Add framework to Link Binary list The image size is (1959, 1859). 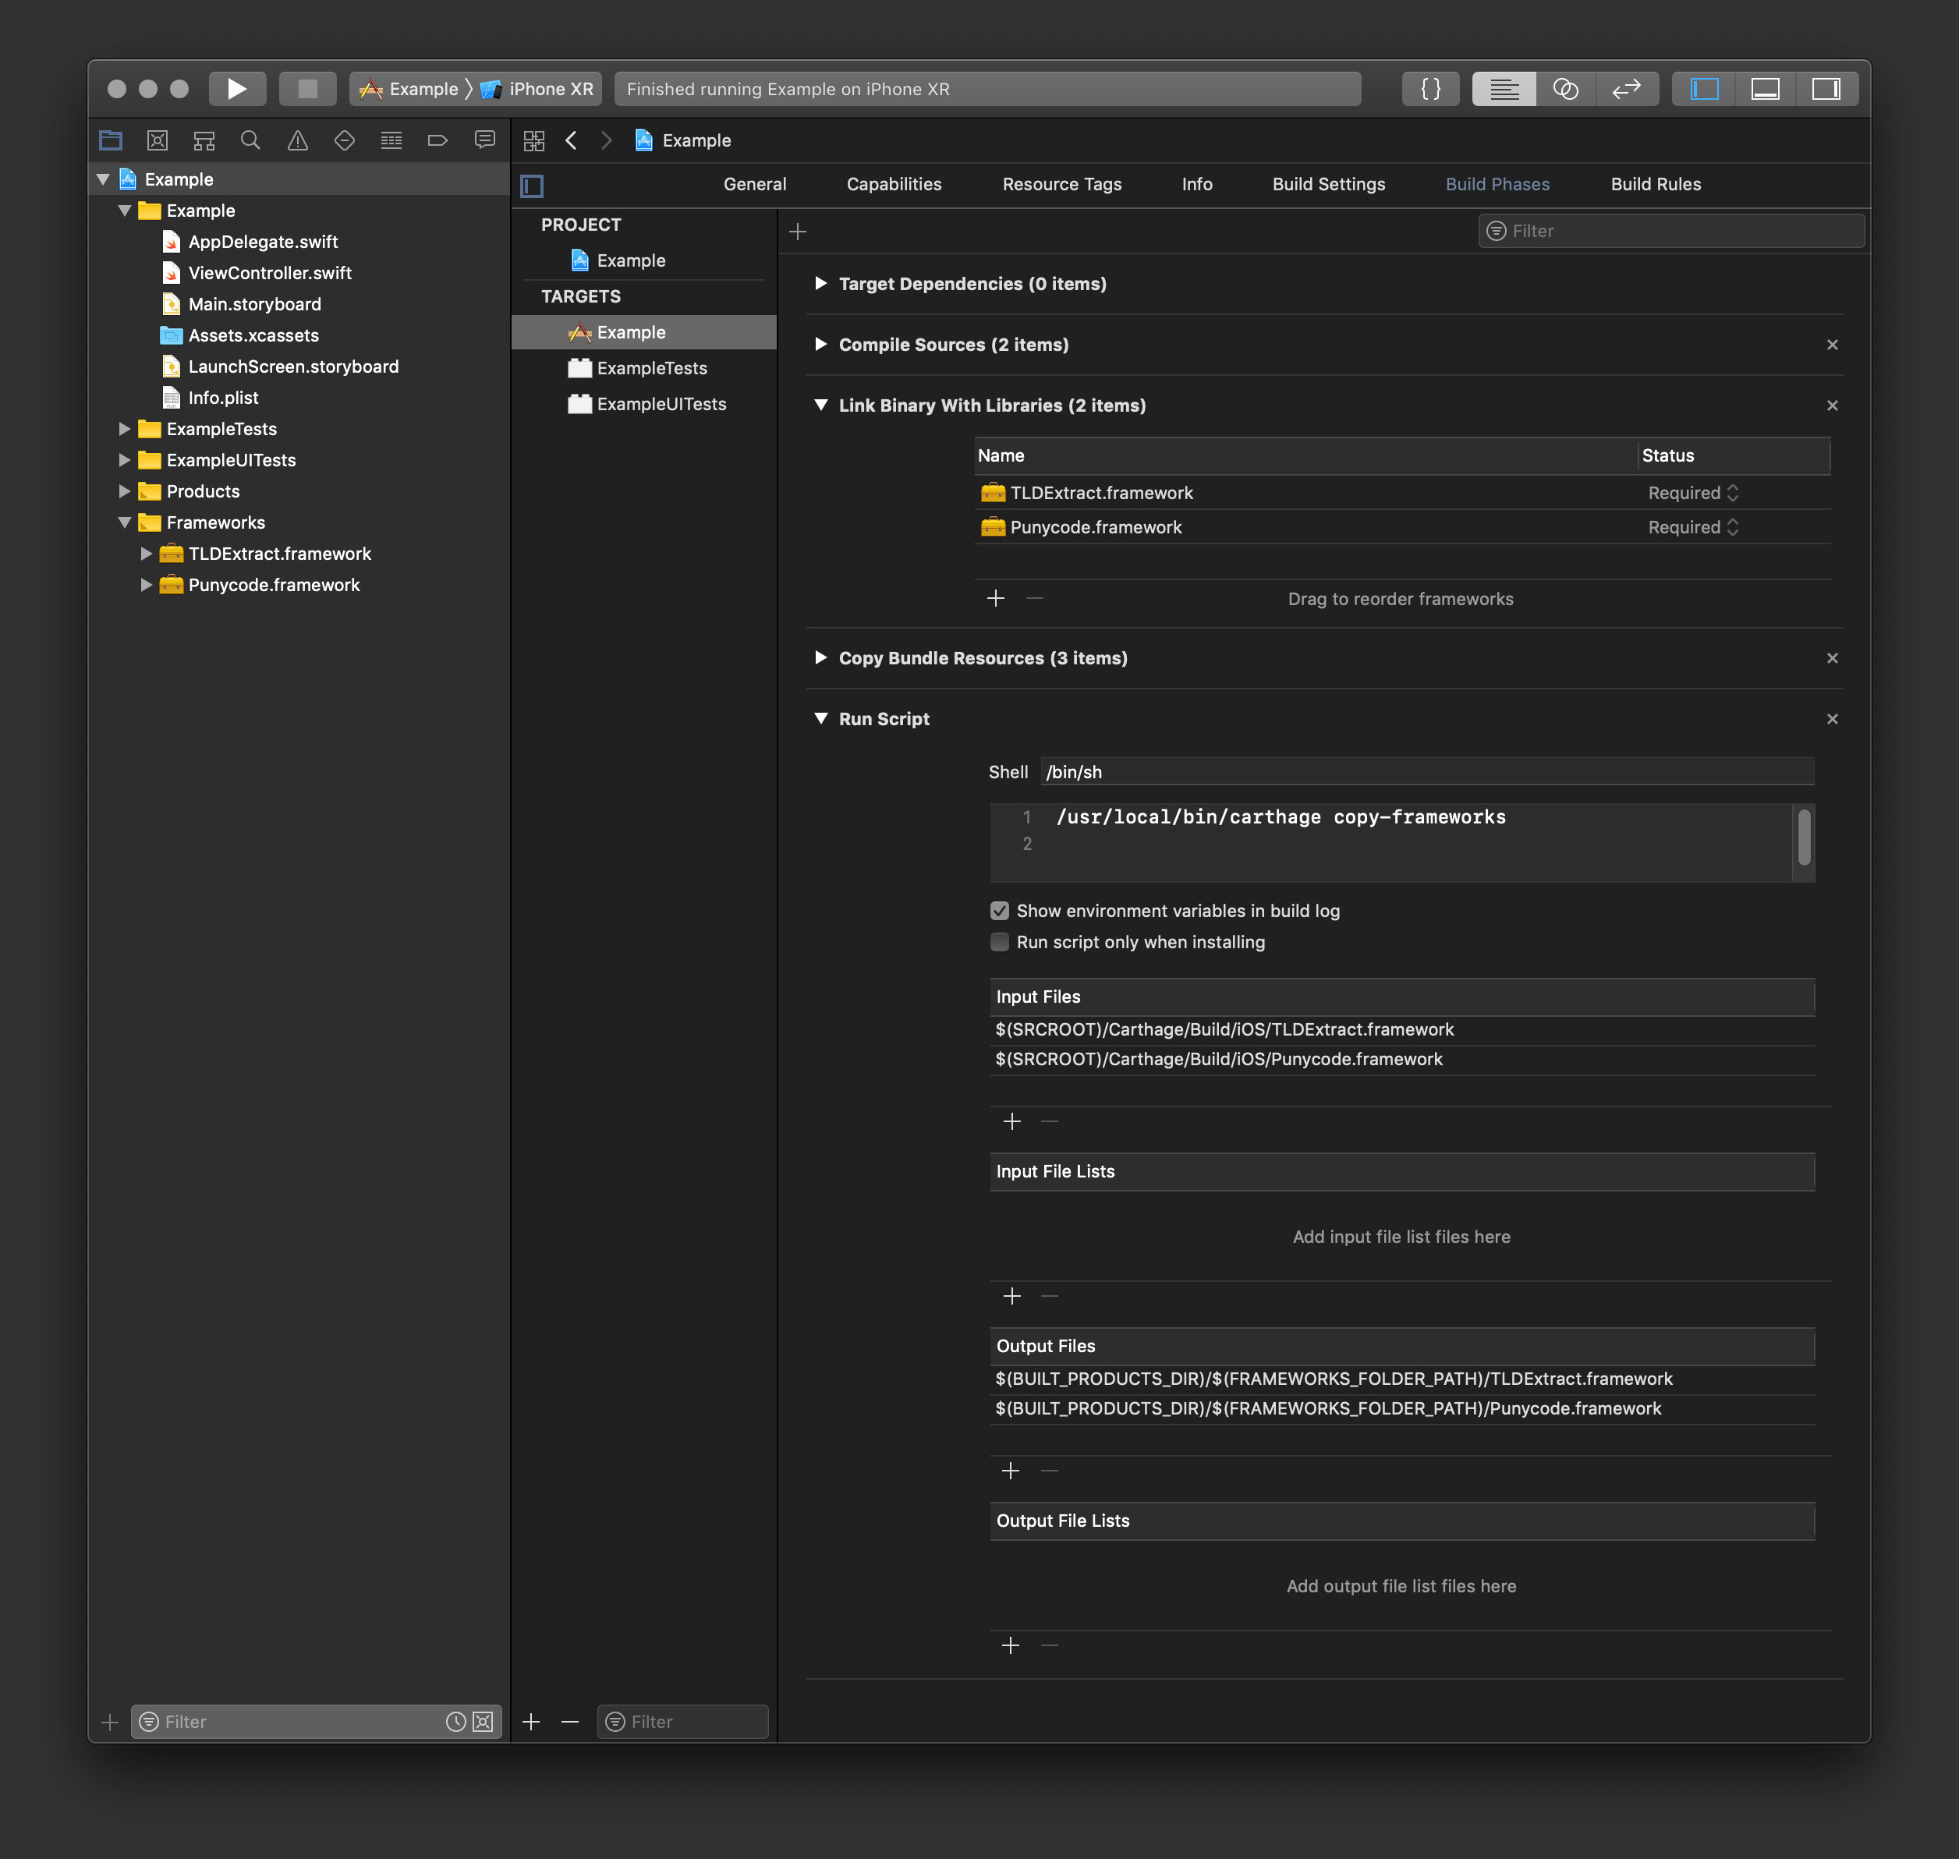point(996,599)
